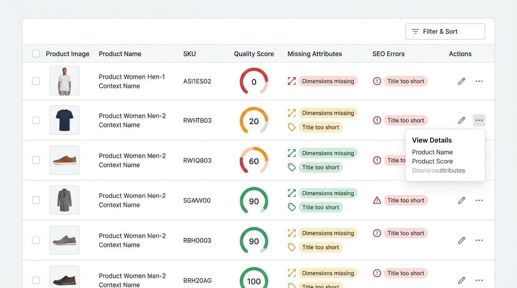Click edit pencil for SKU RBH0003

[462, 240]
